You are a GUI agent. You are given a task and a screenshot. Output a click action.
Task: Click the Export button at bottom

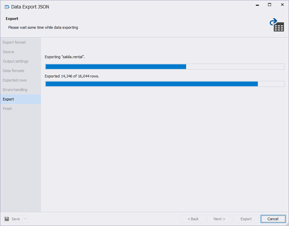click(x=246, y=219)
